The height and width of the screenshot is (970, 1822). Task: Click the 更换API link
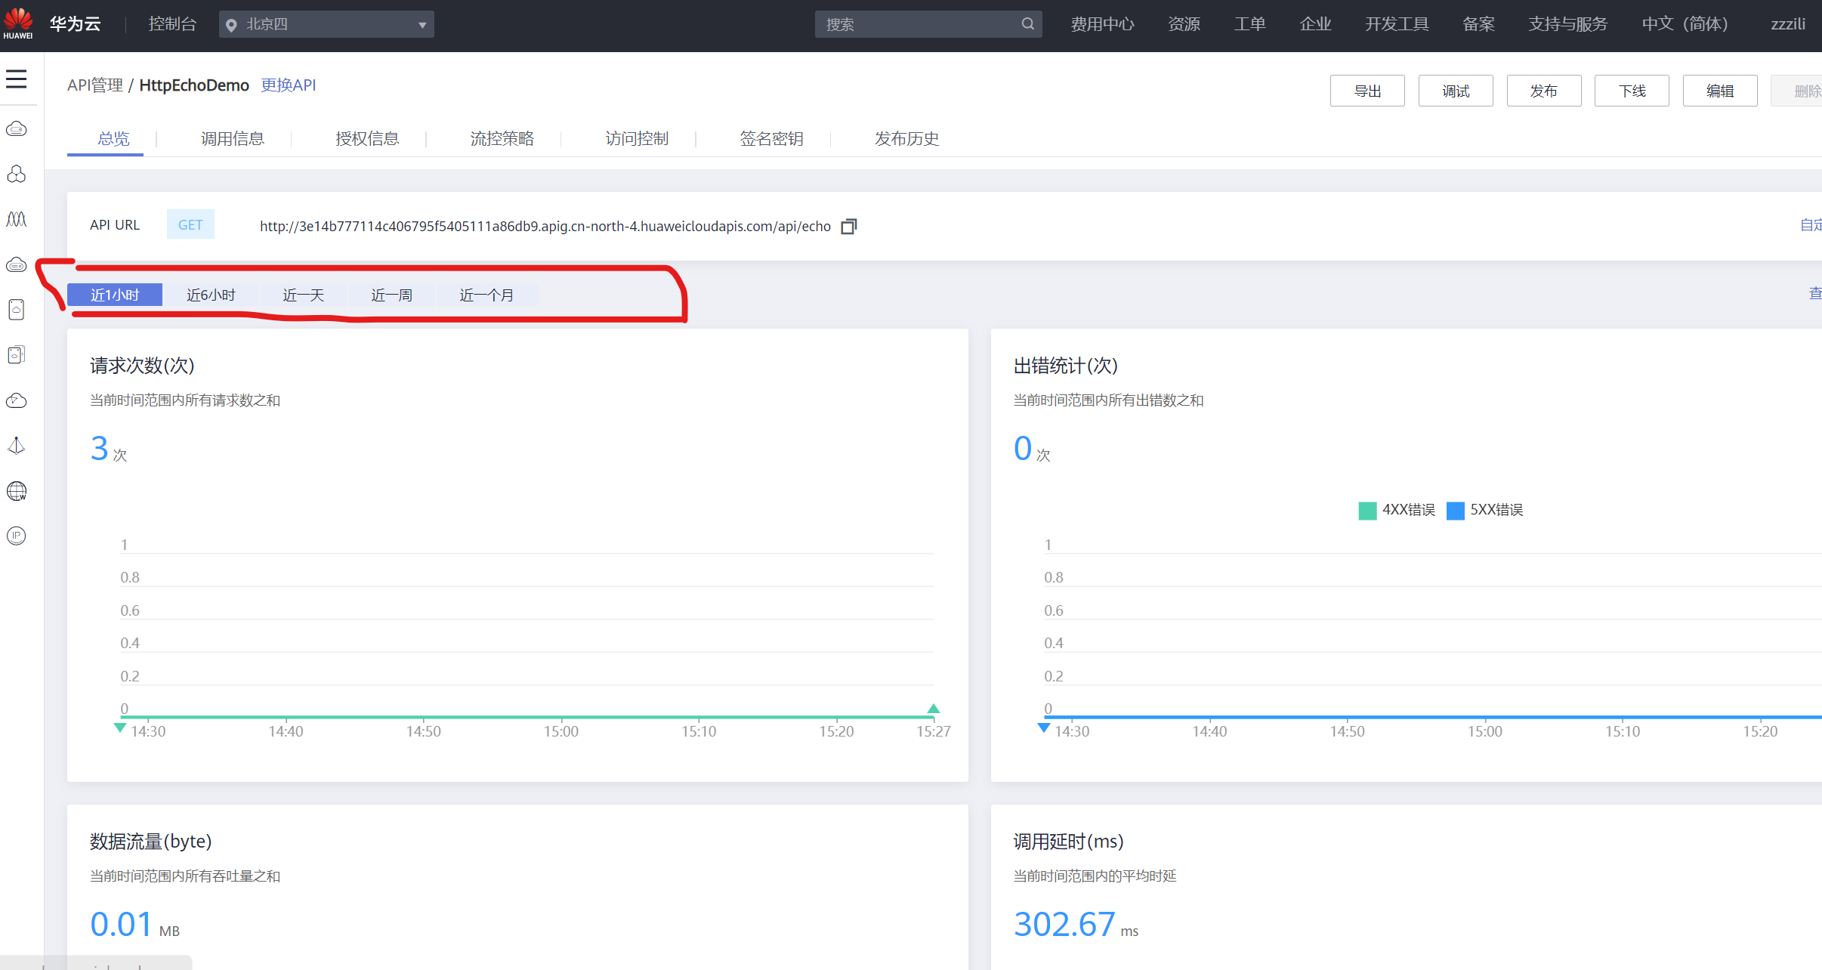coord(289,85)
